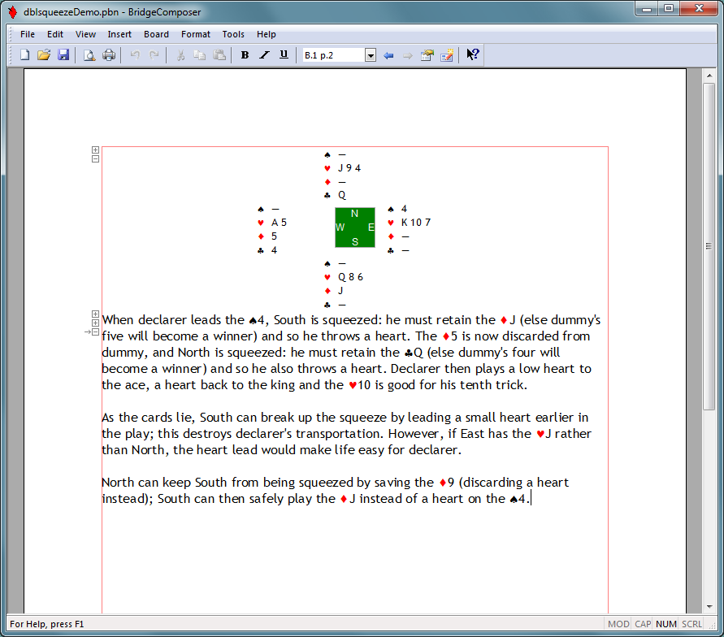Expand the plus box beside diagram top
724x637 pixels.
95,150
